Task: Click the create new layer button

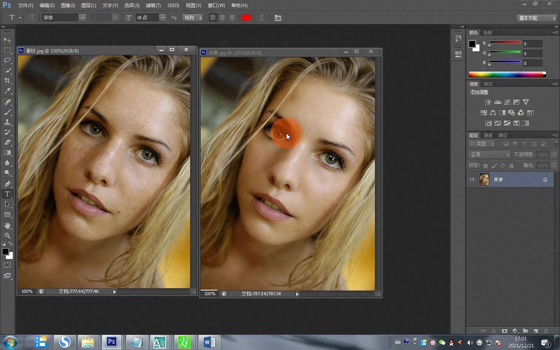Action: pyautogui.click(x=535, y=331)
